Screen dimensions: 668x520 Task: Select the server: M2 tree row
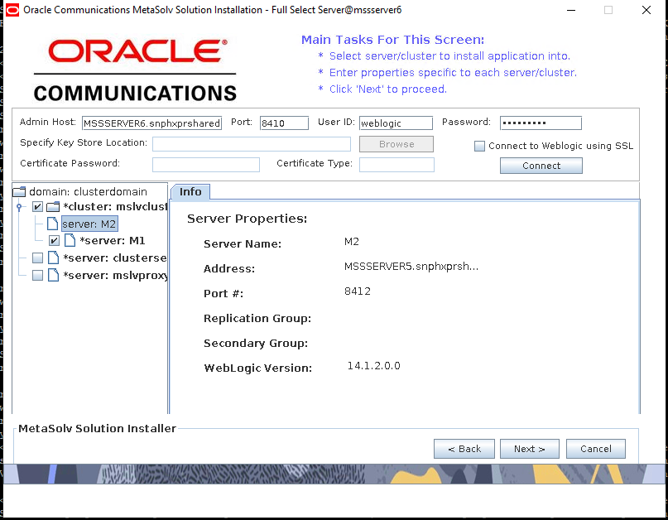click(89, 224)
